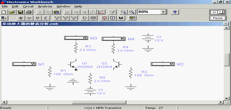Screen dimensions: 231x110
Task: Open the Help question mark icon
Action: 175,12
